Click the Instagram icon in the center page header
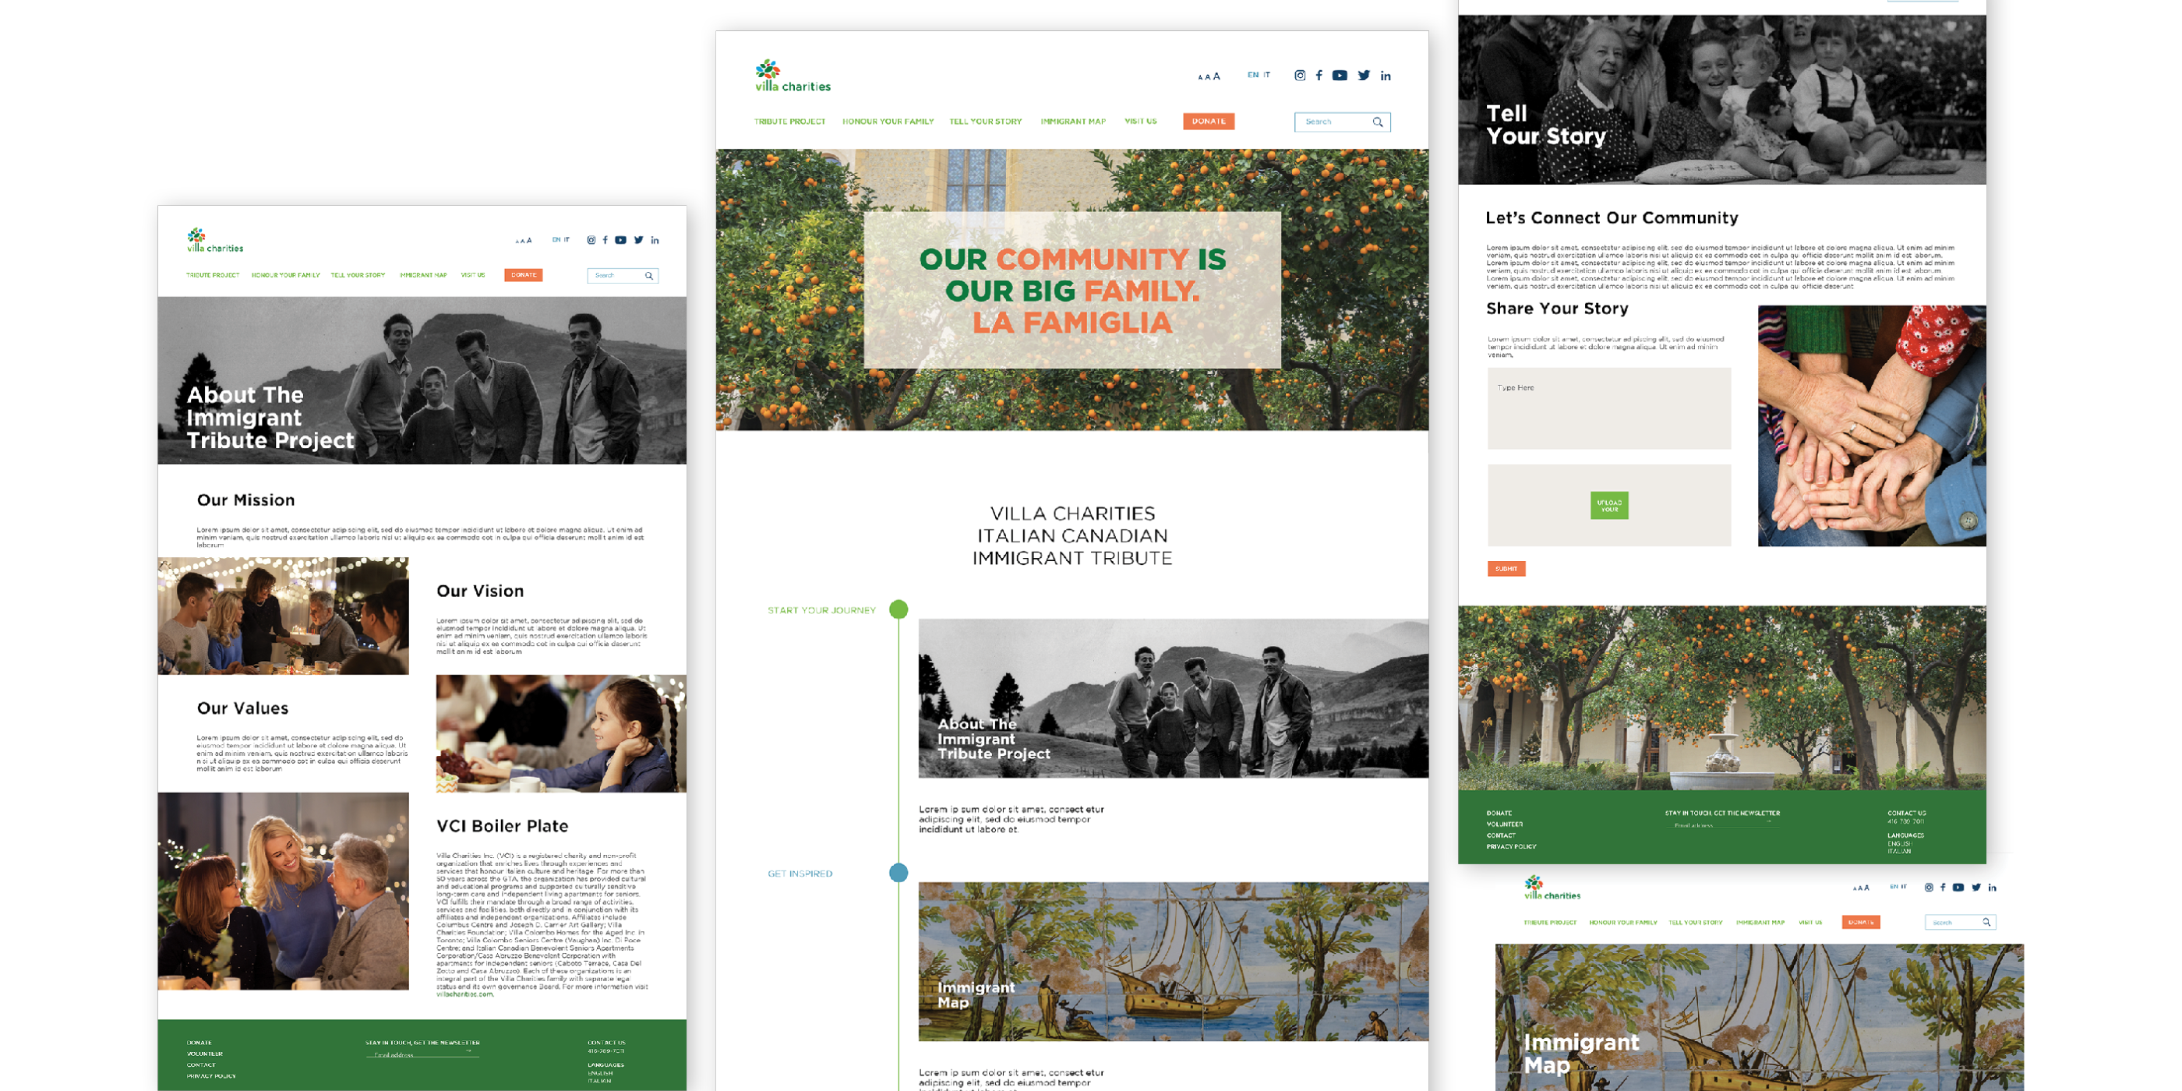Viewport: 2182px width, 1091px height. point(1299,76)
